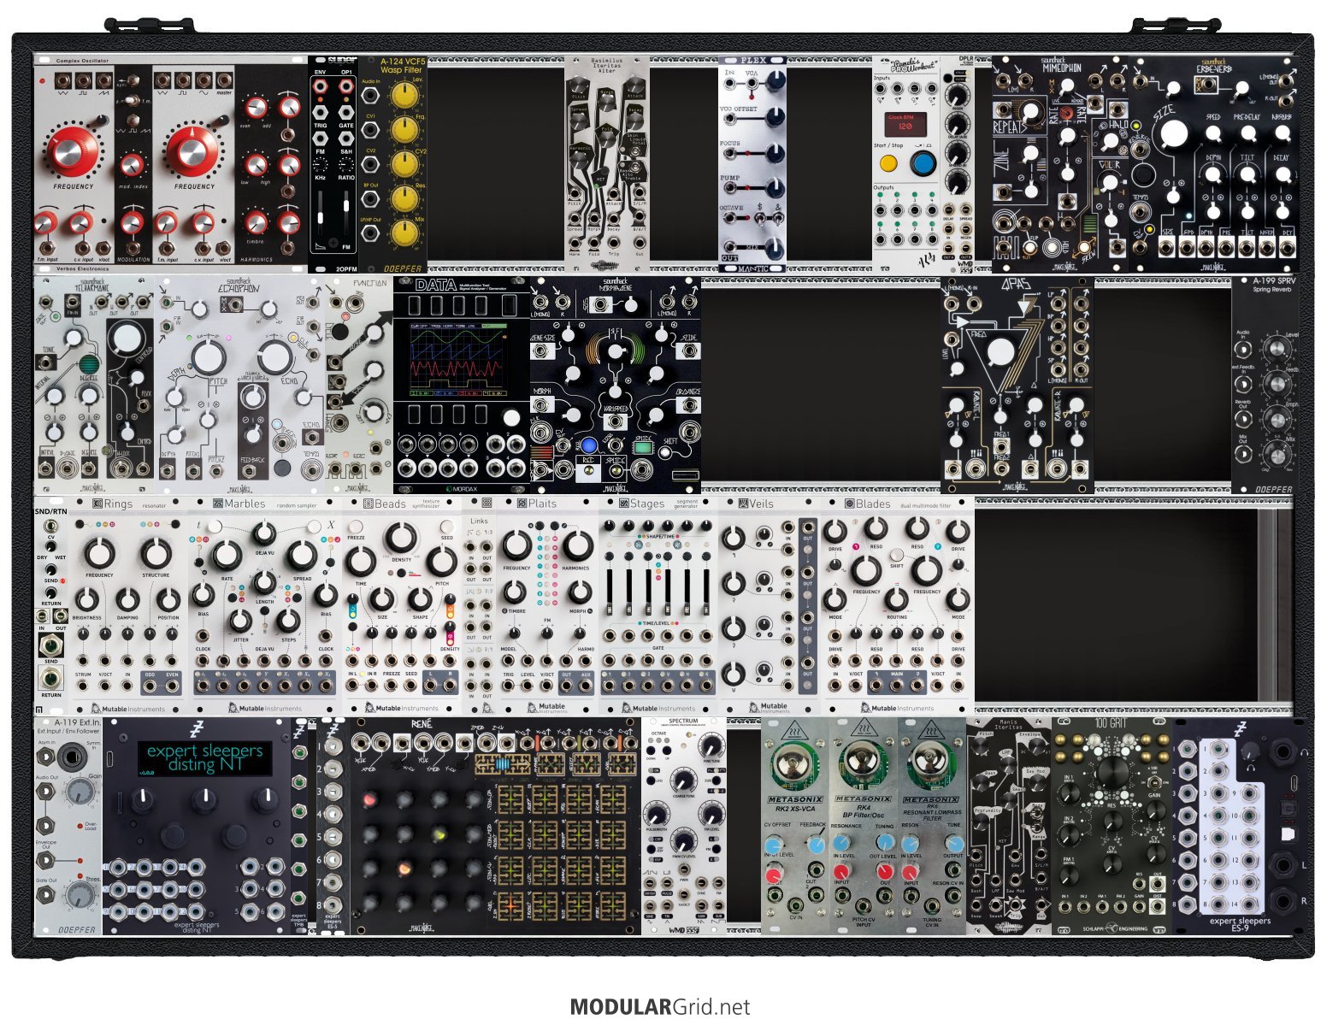This screenshot has width=1321, height=1025.
Task: Select the A-199 SPRV Spring Reverb module
Action: [x=1265, y=385]
